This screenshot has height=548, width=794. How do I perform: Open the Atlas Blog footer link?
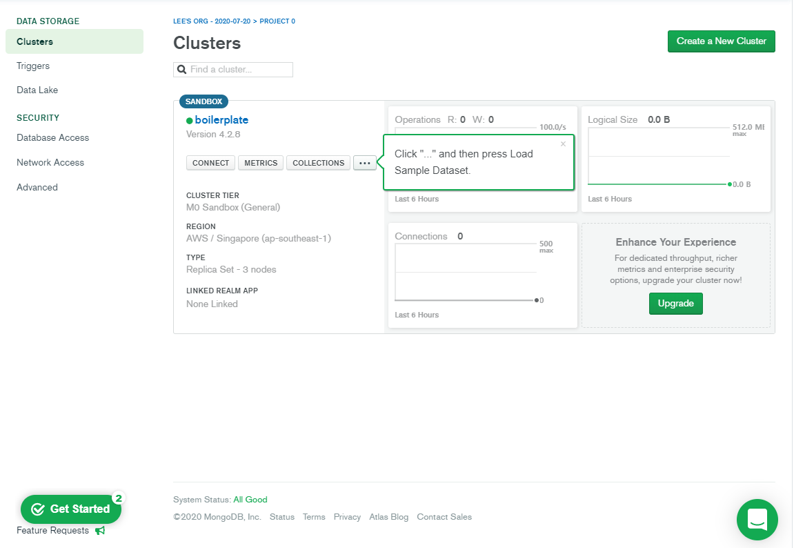pos(389,517)
